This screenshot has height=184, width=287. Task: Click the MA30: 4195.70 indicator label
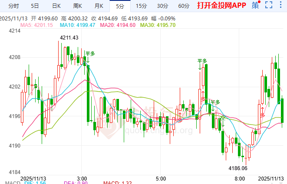(158, 25)
